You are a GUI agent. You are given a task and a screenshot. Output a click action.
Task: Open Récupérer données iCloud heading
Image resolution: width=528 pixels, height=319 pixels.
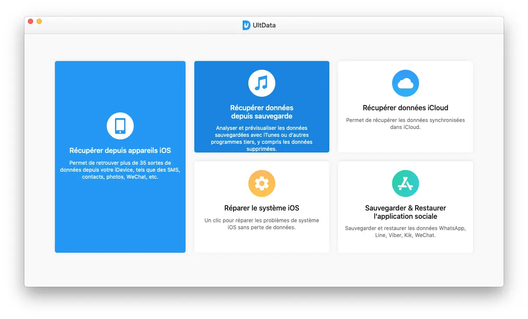(x=406, y=108)
